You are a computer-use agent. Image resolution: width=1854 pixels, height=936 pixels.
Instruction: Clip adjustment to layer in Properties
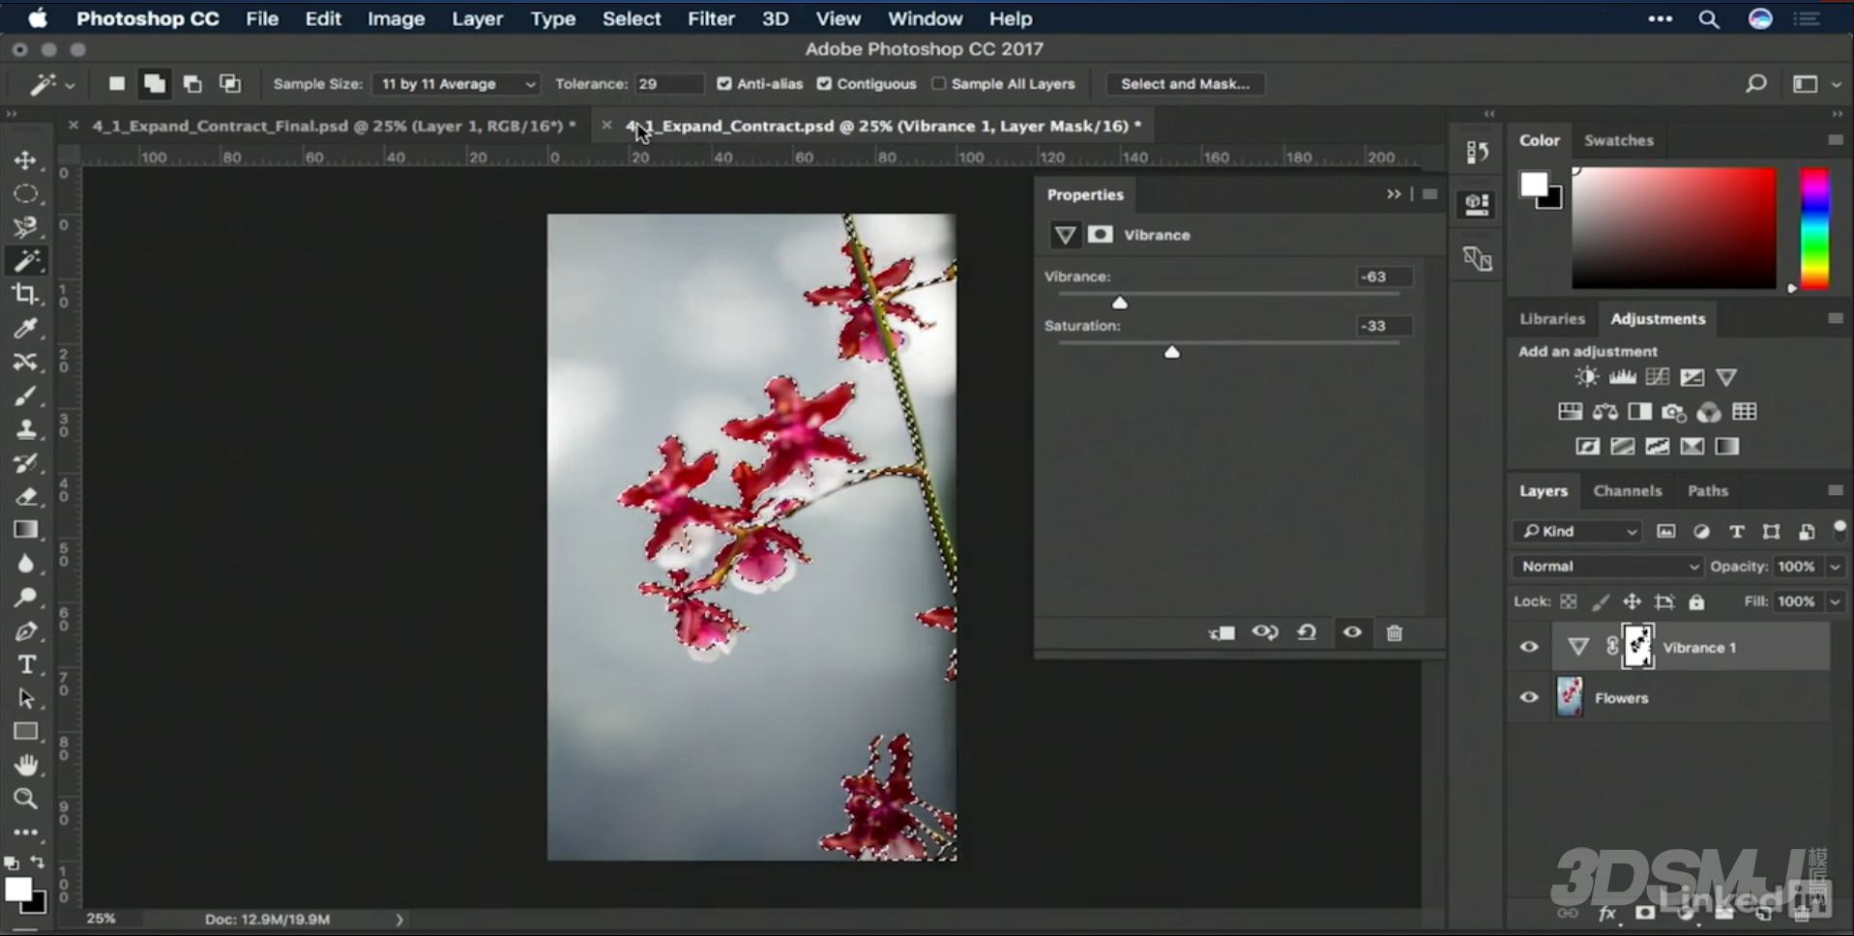point(1221,633)
